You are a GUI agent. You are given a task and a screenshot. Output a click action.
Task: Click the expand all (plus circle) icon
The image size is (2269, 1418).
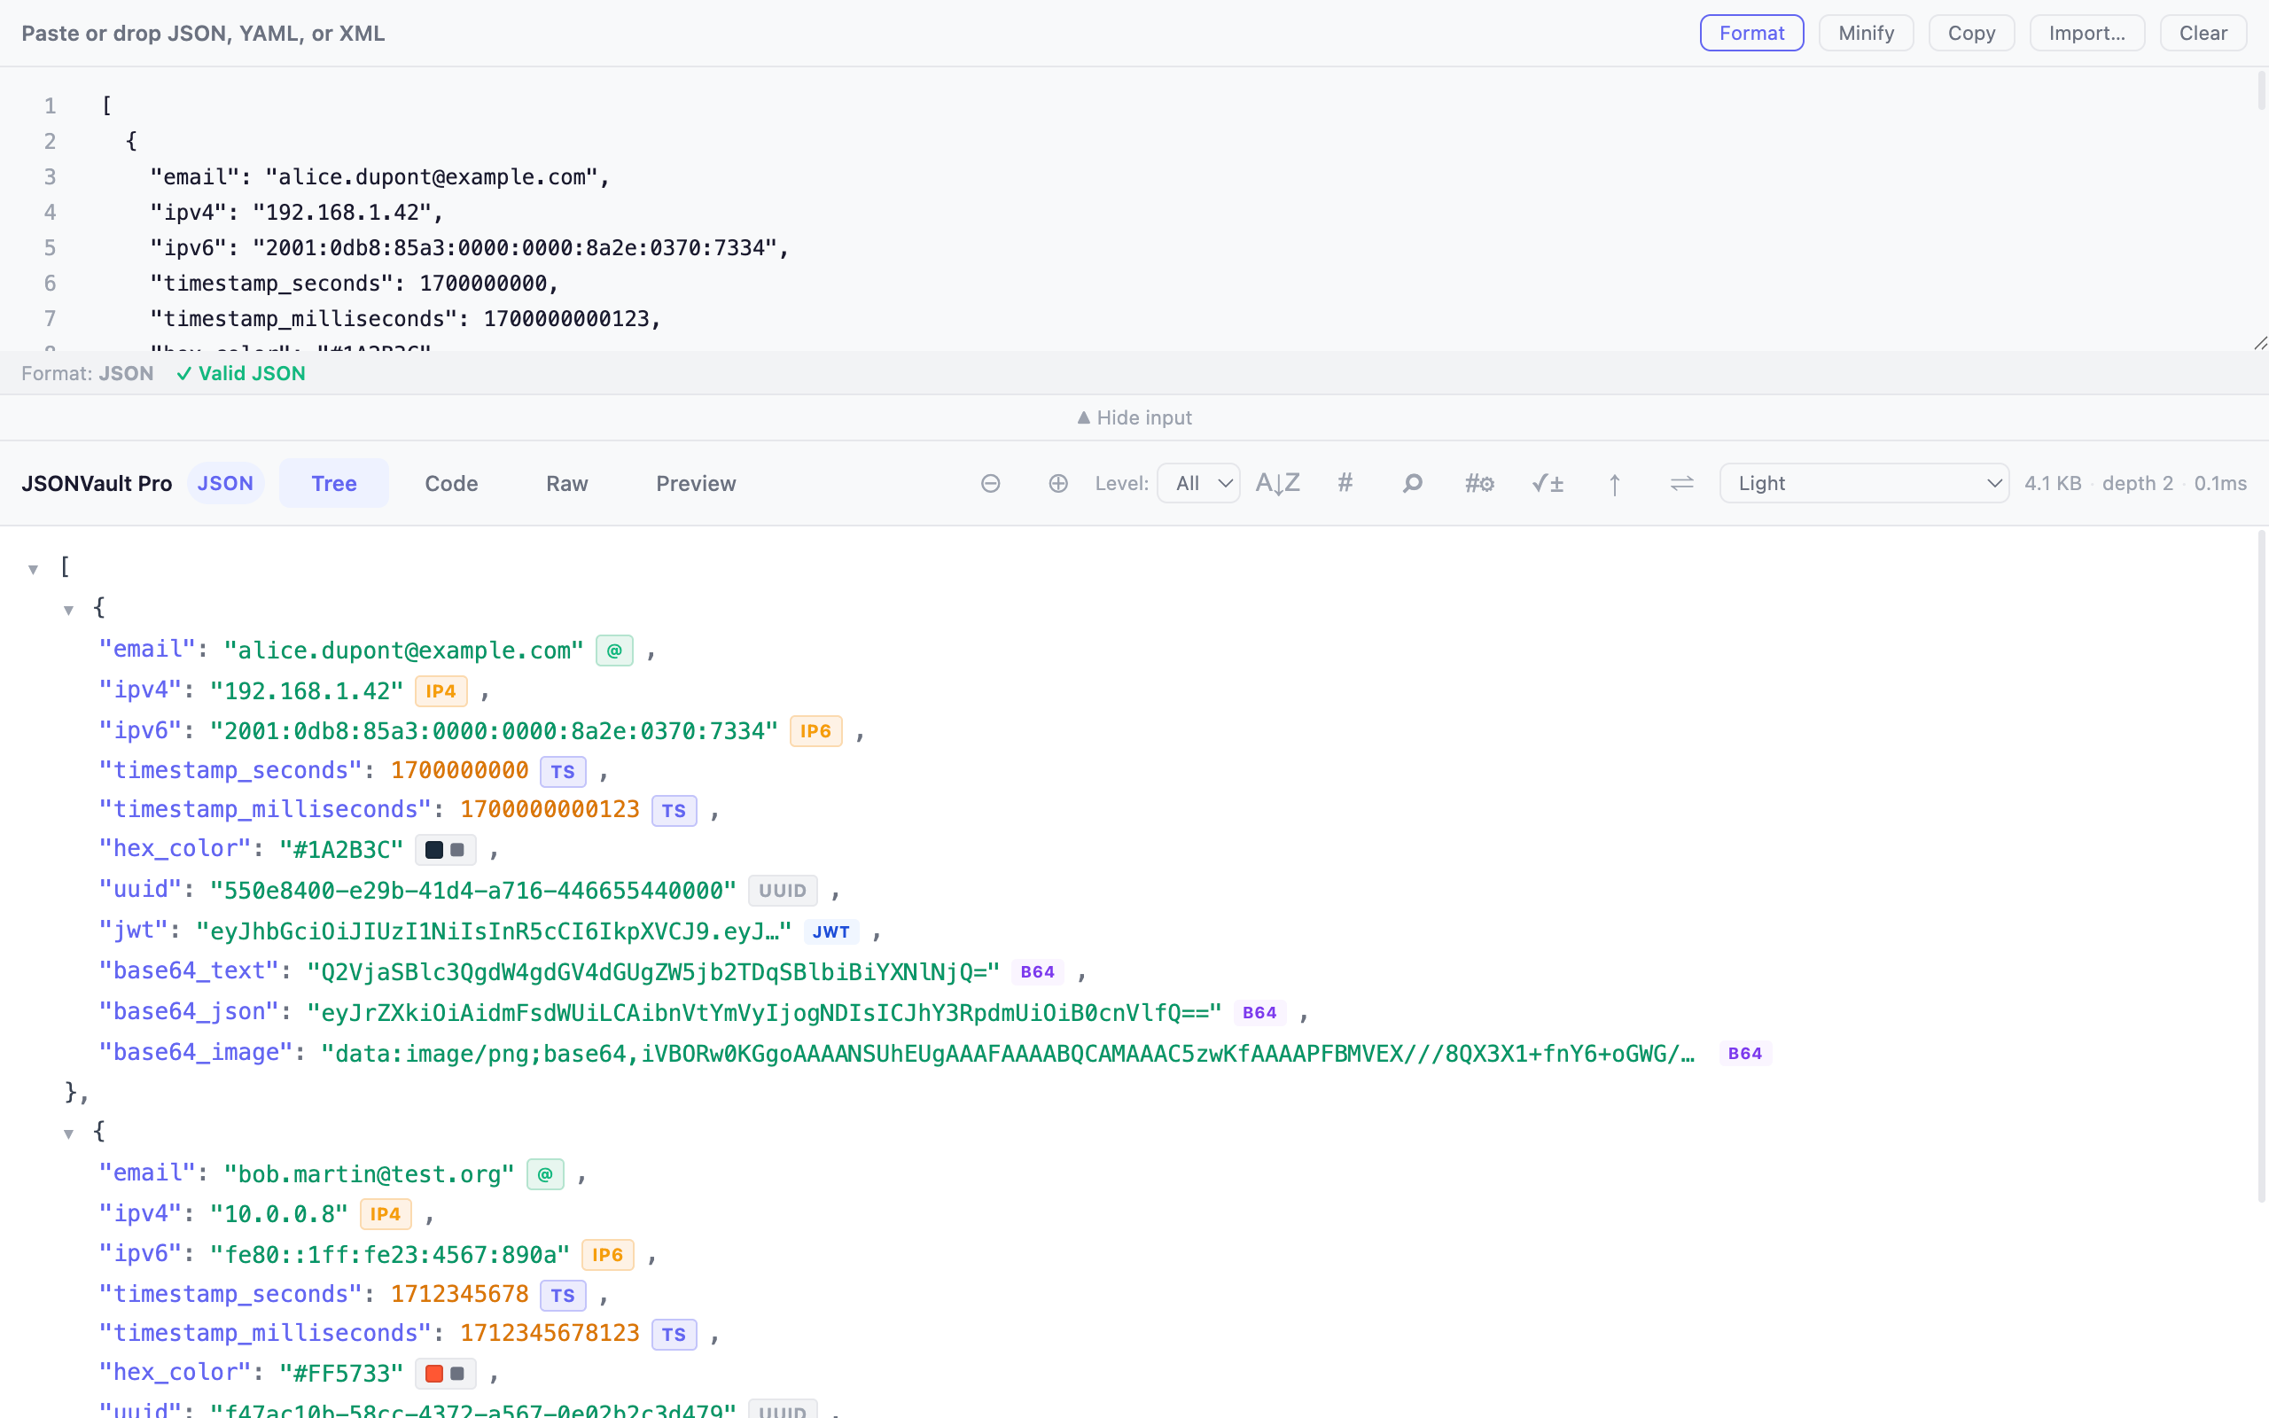point(1057,483)
